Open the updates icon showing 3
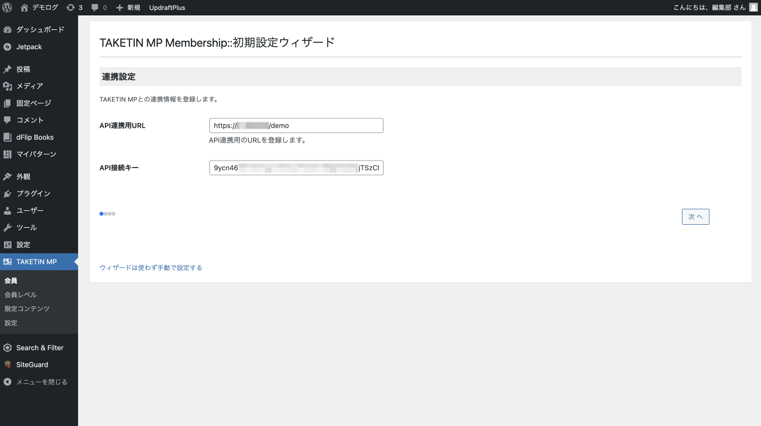This screenshot has width=761, height=426. point(71,7)
